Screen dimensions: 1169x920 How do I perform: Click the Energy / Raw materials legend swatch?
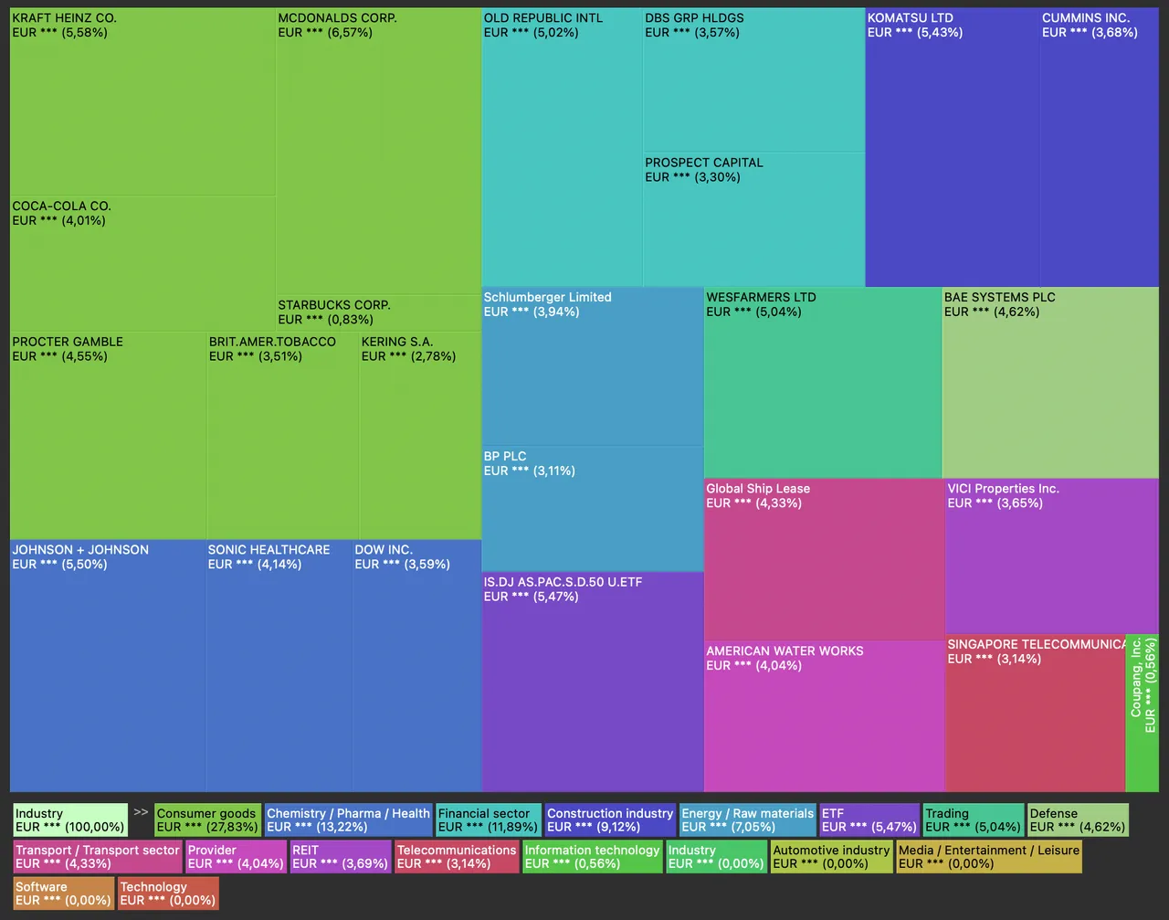point(748,820)
